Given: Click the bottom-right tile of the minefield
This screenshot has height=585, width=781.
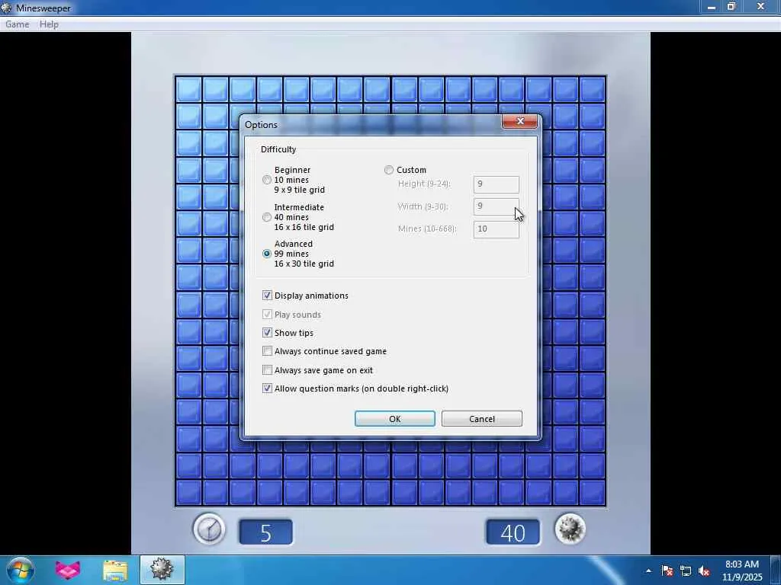Looking at the screenshot, I should point(592,493).
